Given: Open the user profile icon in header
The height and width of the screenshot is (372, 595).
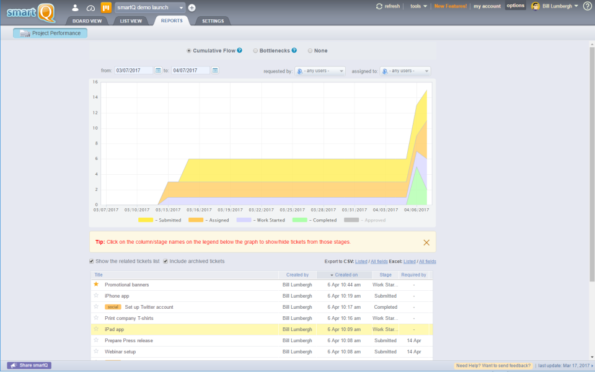Looking at the screenshot, I should coord(74,7).
